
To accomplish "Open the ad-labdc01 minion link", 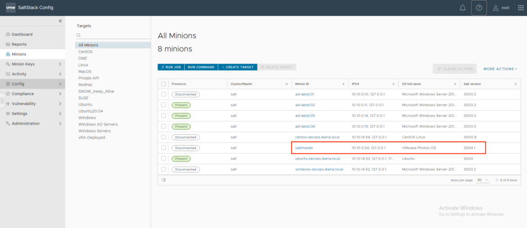I will (x=305, y=94).
